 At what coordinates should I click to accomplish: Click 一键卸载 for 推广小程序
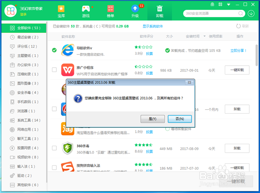[237, 70]
